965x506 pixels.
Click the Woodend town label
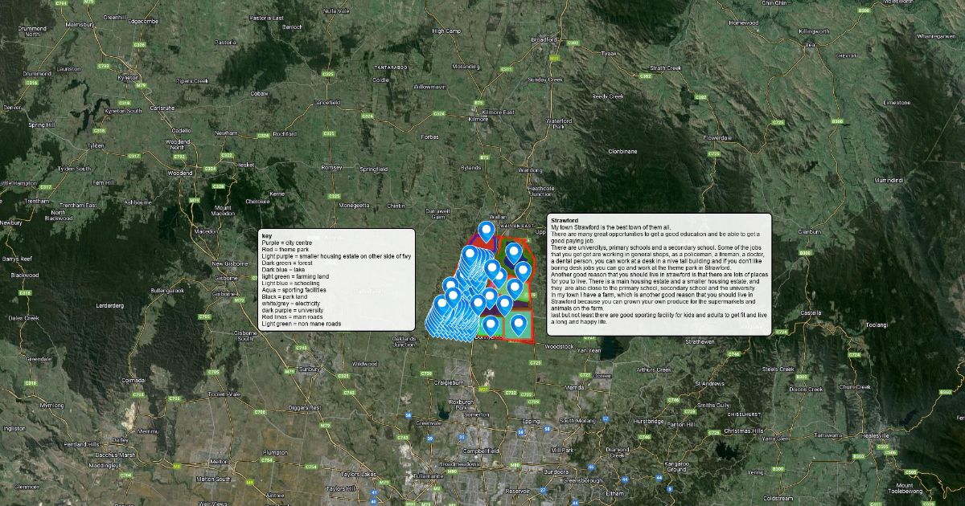179,173
